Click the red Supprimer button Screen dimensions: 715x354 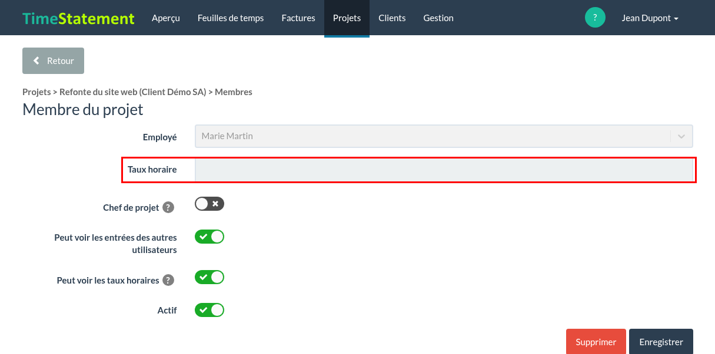[596, 342]
